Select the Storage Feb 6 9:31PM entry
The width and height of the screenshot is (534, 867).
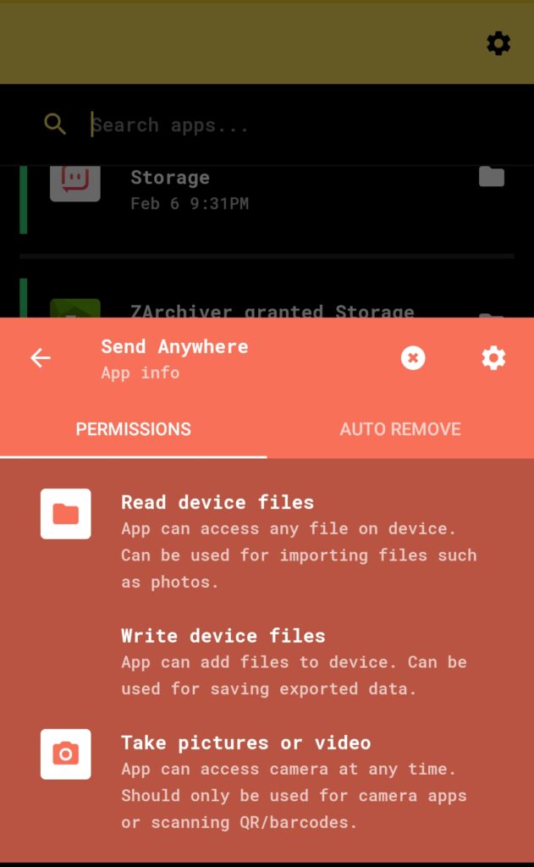(x=267, y=199)
